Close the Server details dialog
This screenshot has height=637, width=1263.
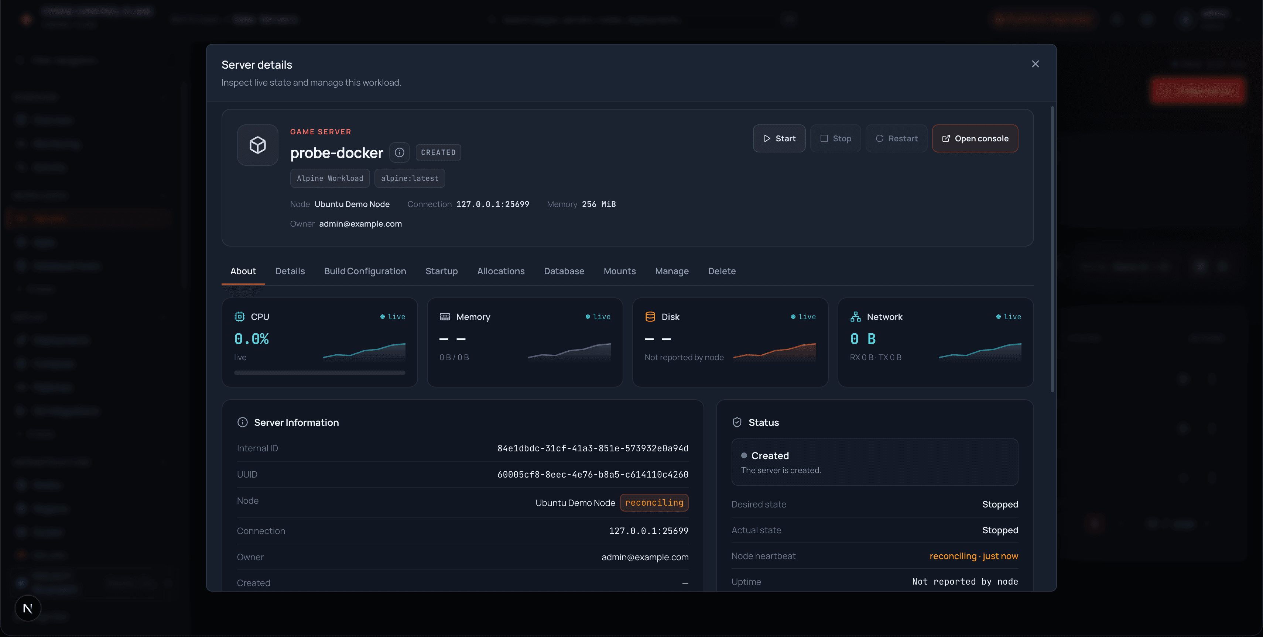click(1035, 64)
